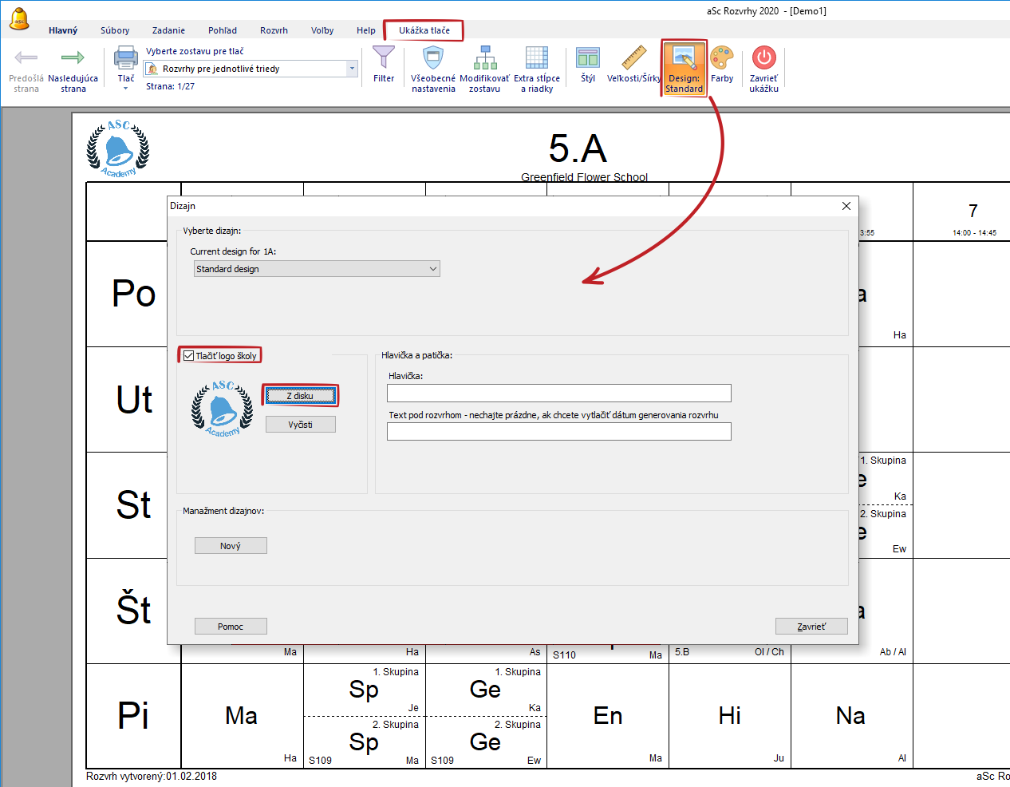Viewport: 1010px width, 787px height.
Task: Open Všeobecné nastavenia settings icon
Action: tap(433, 59)
